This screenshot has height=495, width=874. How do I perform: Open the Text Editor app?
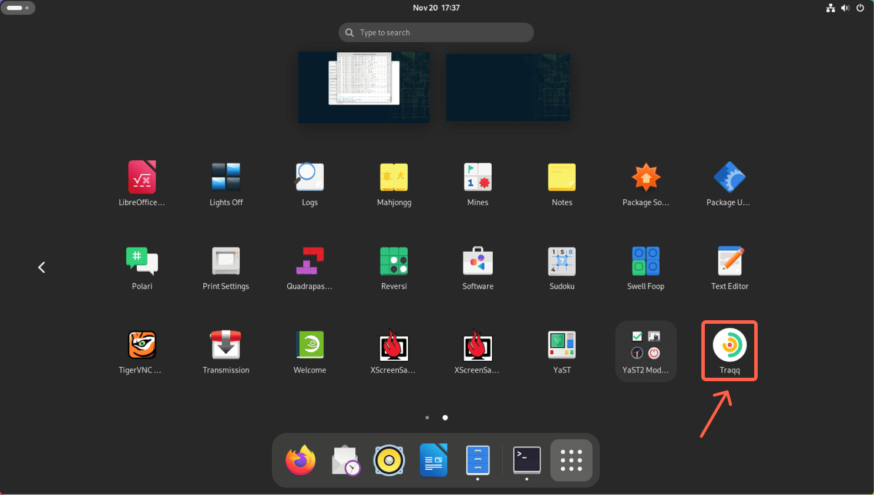[x=730, y=261]
